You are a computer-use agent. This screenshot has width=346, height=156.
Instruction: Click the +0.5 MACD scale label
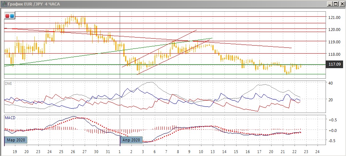pos(332,120)
